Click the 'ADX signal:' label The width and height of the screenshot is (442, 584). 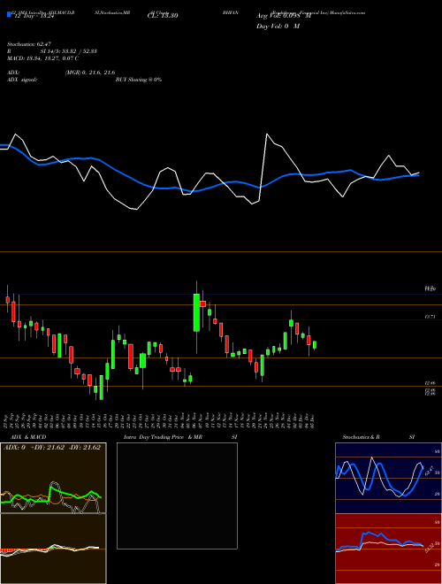(x=22, y=80)
